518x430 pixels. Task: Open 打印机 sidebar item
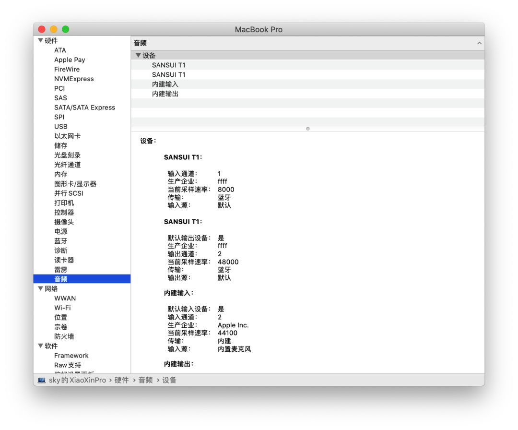(64, 203)
